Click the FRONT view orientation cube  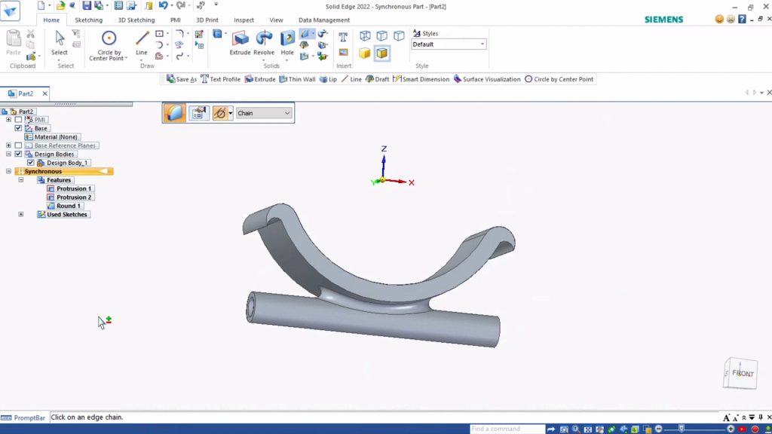(741, 373)
